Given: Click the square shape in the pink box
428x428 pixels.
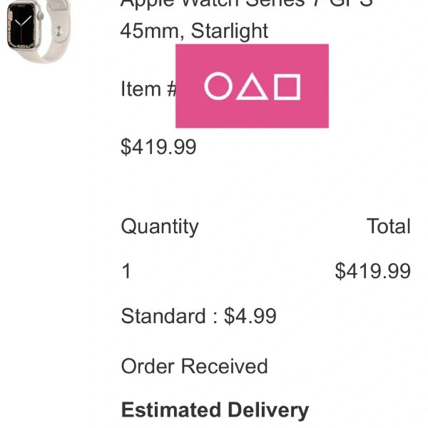Looking at the screenshot, I should pos(287,87).
